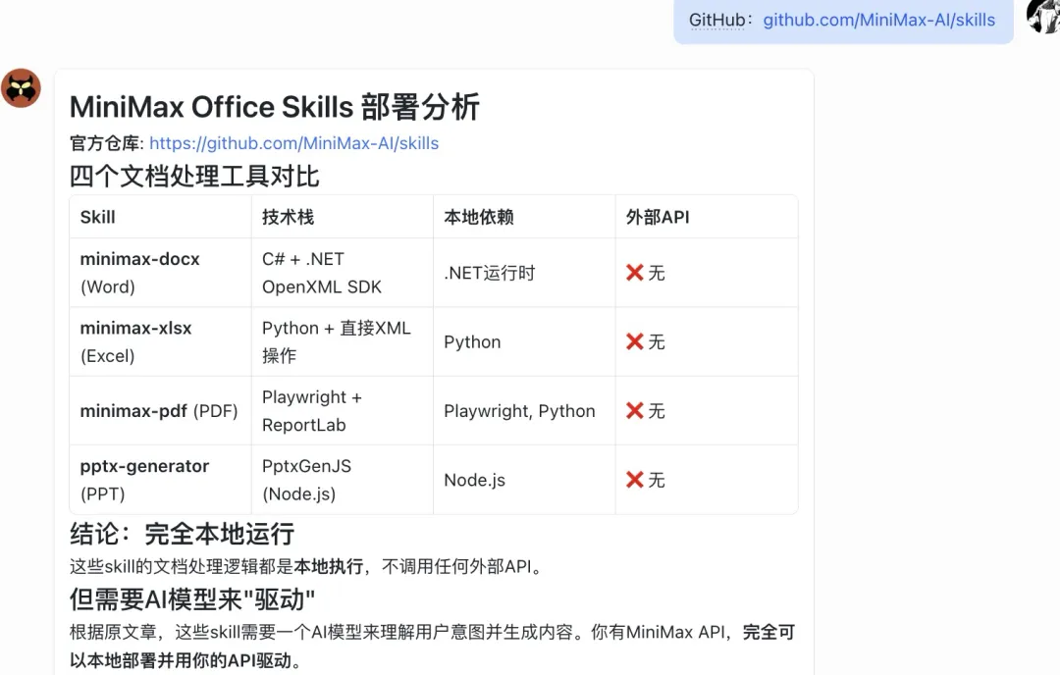The image size is (1060, 675).
Task: Click the "技术栈" column header
Action: [343, 217]
